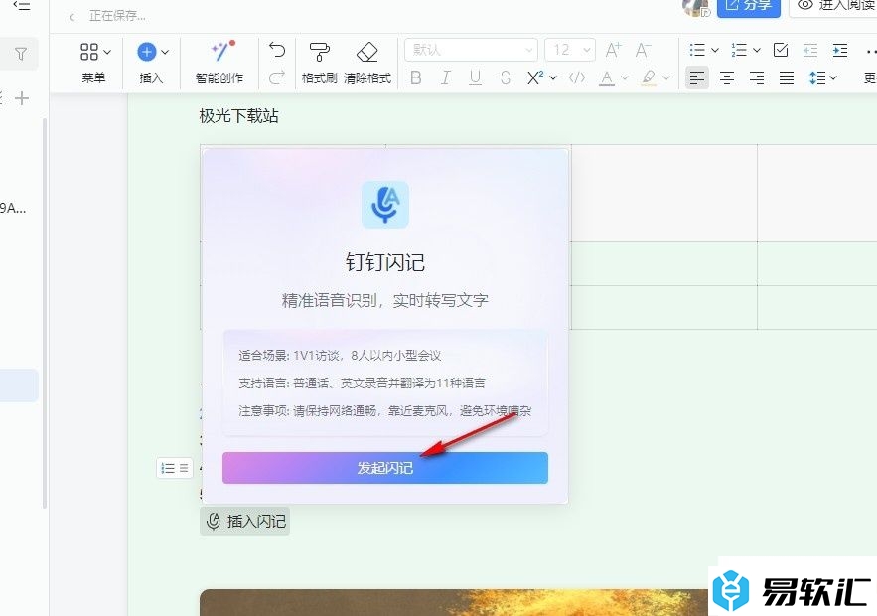Decrease the paragraph indent
Screen dimensions: 877x616
(x=810, y=50)
